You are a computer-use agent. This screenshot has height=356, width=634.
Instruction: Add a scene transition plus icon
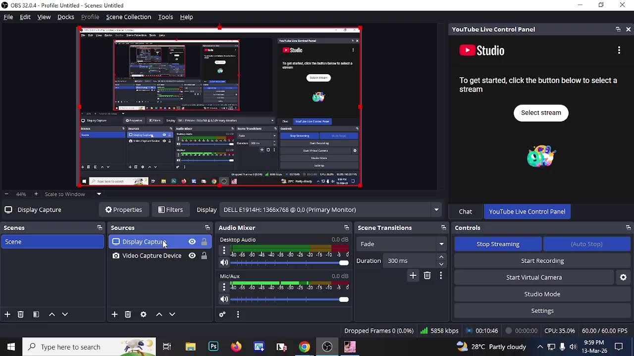[x=413, y=275]
